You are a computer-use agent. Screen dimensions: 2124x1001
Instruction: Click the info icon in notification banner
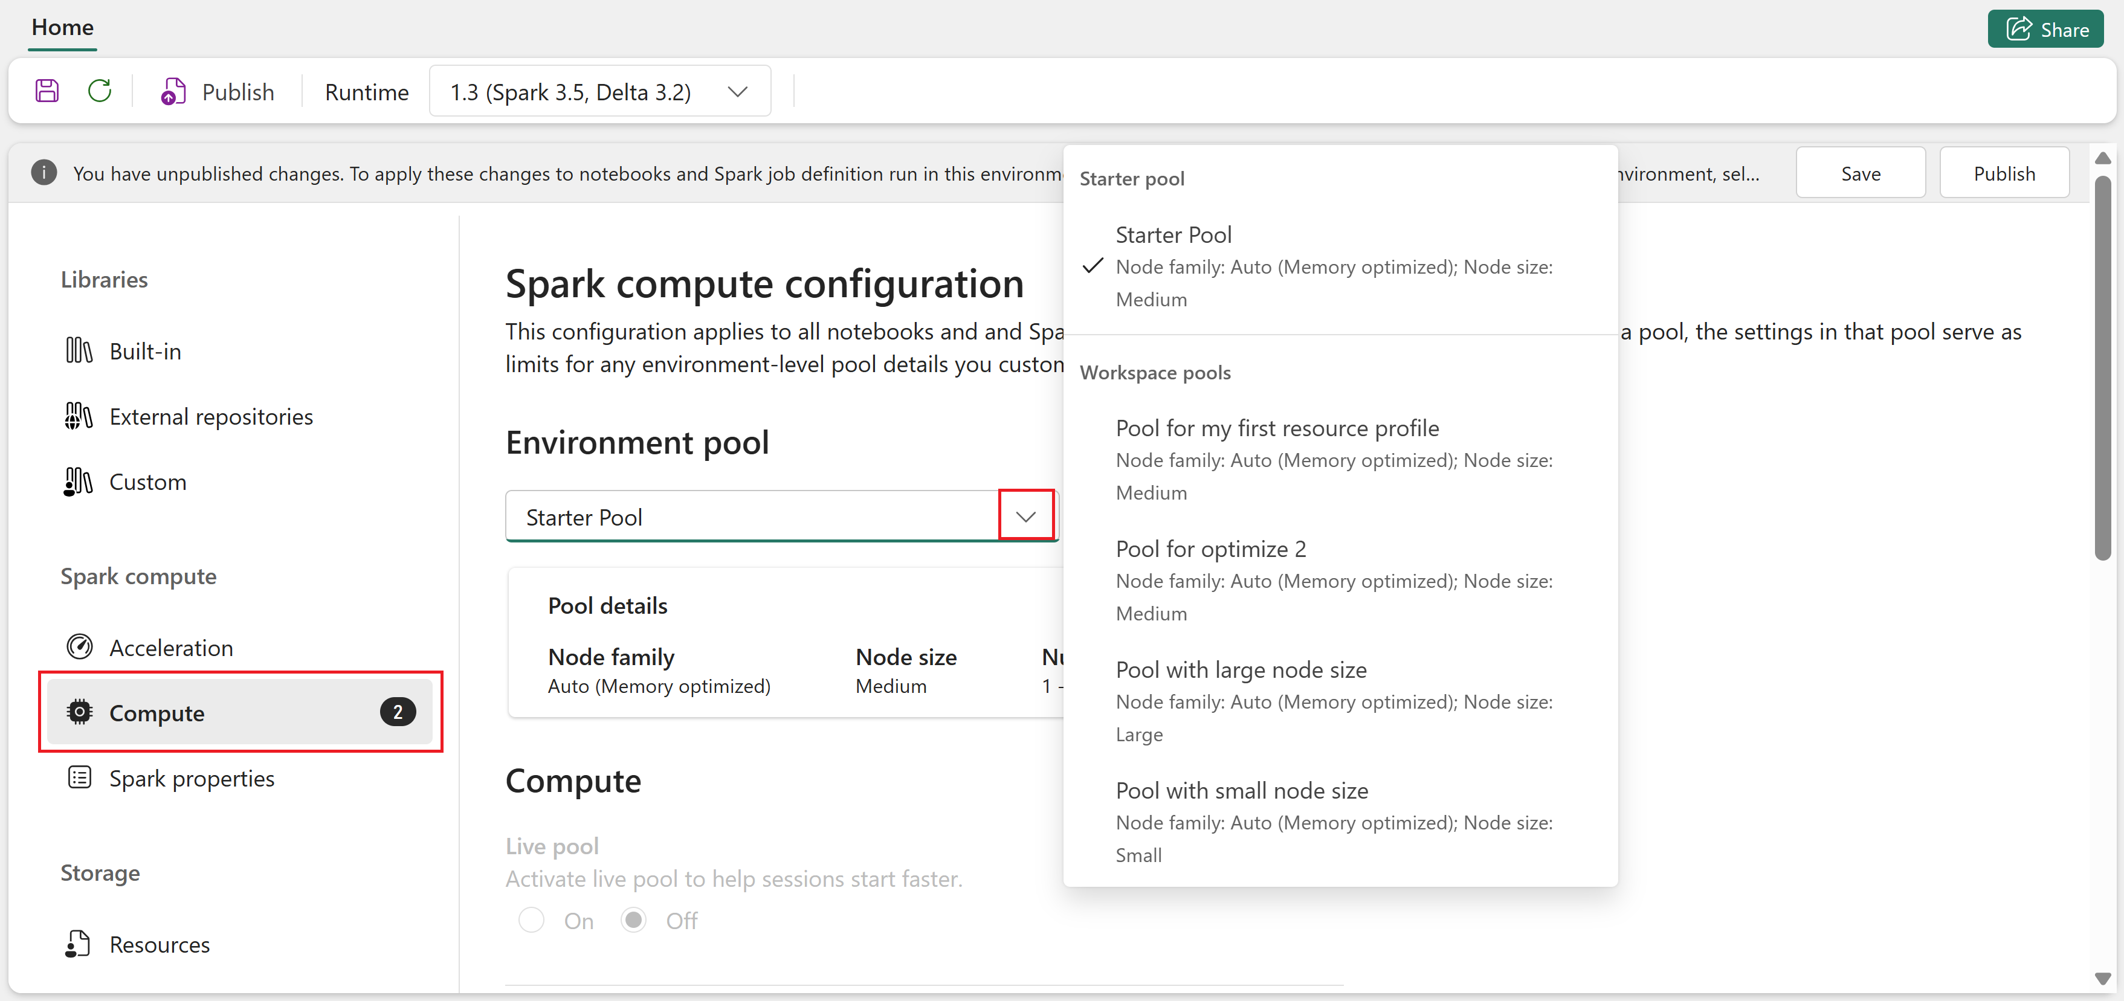click(44, 172)
